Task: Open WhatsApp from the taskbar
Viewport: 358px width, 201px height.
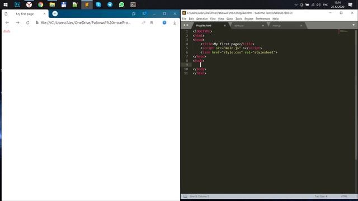Action: 122,4
